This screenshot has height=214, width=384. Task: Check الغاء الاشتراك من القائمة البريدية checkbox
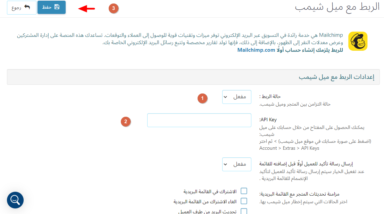244,201
